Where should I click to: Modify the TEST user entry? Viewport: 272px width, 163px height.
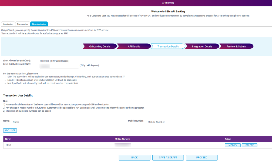(233, 145)
